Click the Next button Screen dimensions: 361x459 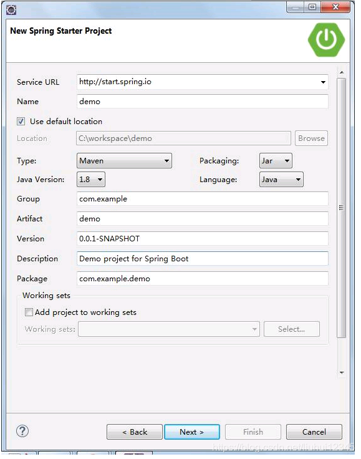coord(192,432)
